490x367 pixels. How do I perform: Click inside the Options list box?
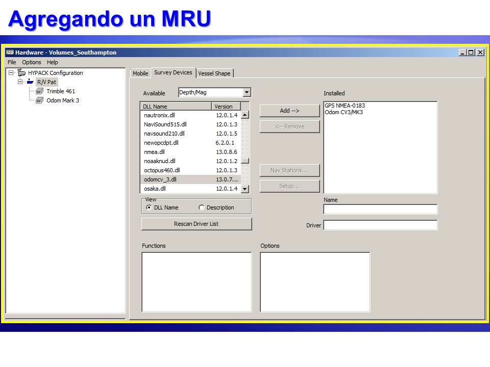[315, 282]
